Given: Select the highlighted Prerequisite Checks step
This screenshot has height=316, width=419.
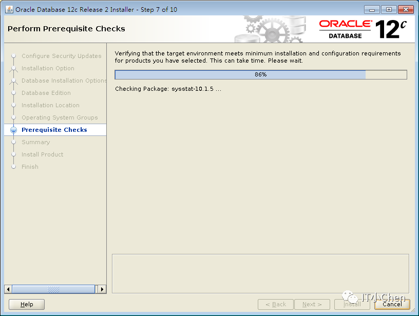Looking at the screenshot, I should 55,130.
